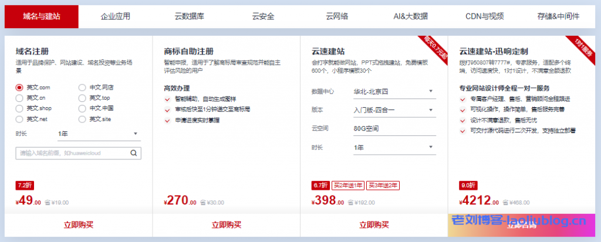
Task: Click 立即购买 under 云速建站
Action: (374, 224)
